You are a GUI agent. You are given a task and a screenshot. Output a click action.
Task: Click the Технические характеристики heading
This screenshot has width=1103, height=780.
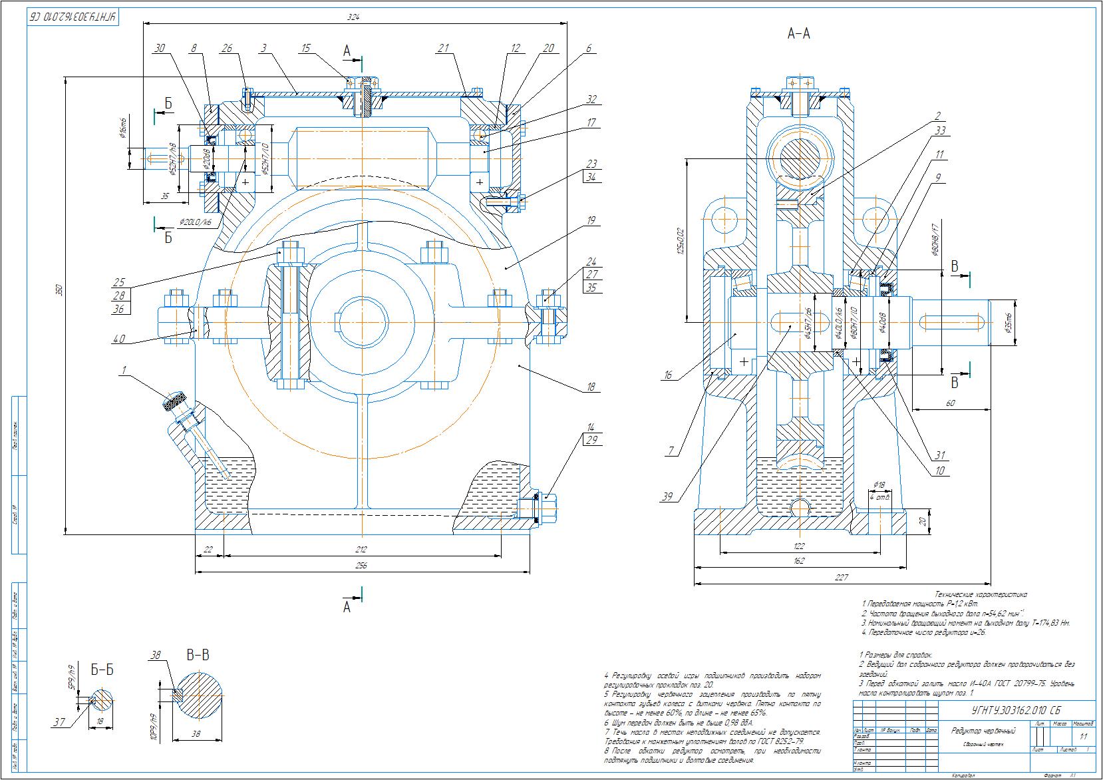981,594
